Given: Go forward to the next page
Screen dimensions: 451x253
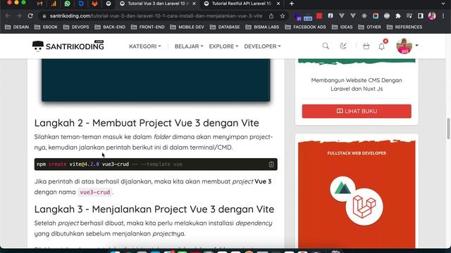Looking at the screenshot, I should coord(19,16).
